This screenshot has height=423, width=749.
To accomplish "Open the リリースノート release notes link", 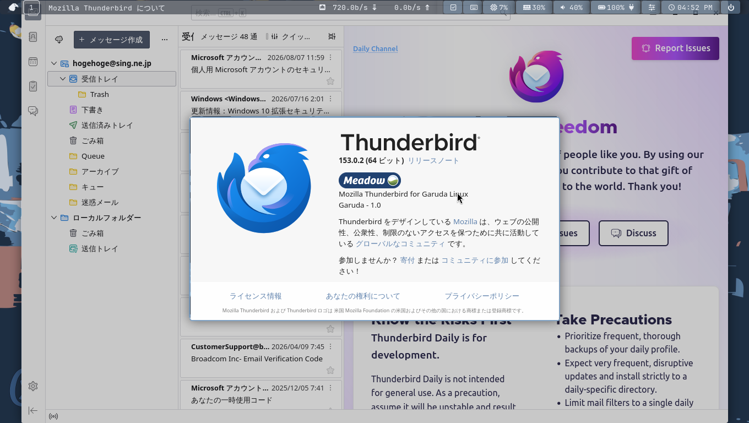I will click(x=433, y=160).
